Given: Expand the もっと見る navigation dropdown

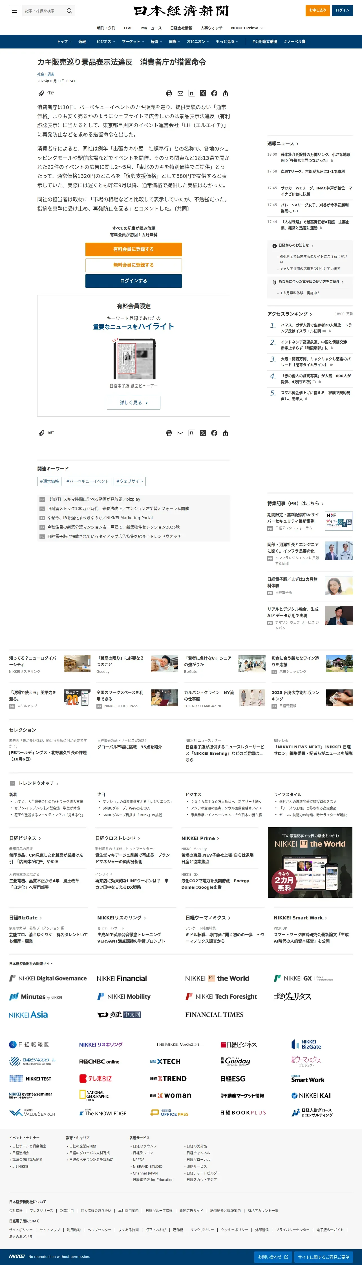Looking at the screenshot, I should (227, 42).
